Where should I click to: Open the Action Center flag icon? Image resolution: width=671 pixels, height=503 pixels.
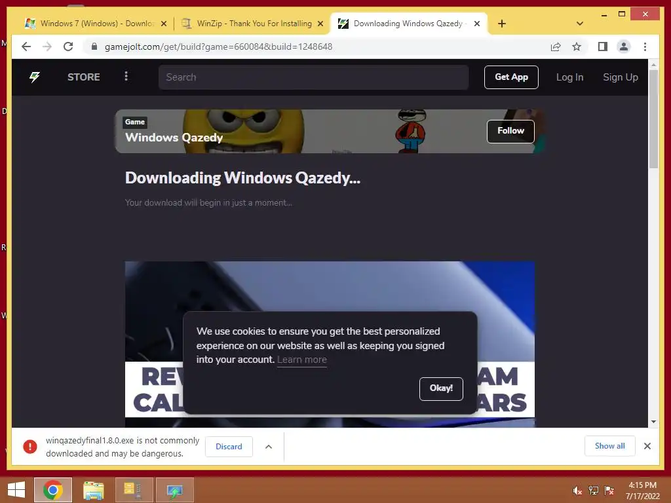click(609, 491)
